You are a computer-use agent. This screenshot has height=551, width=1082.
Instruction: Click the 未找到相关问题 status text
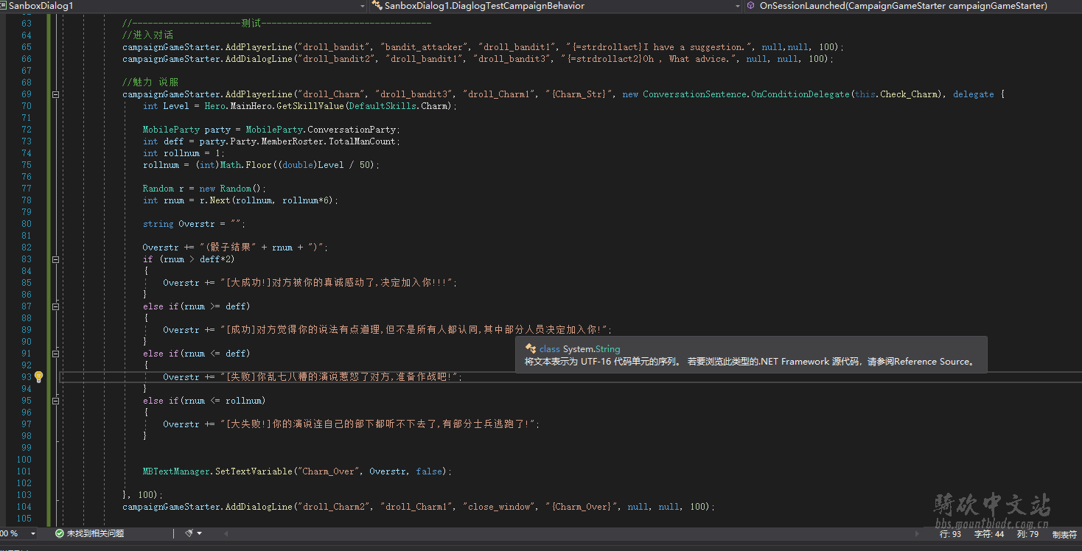pos(95,533)
